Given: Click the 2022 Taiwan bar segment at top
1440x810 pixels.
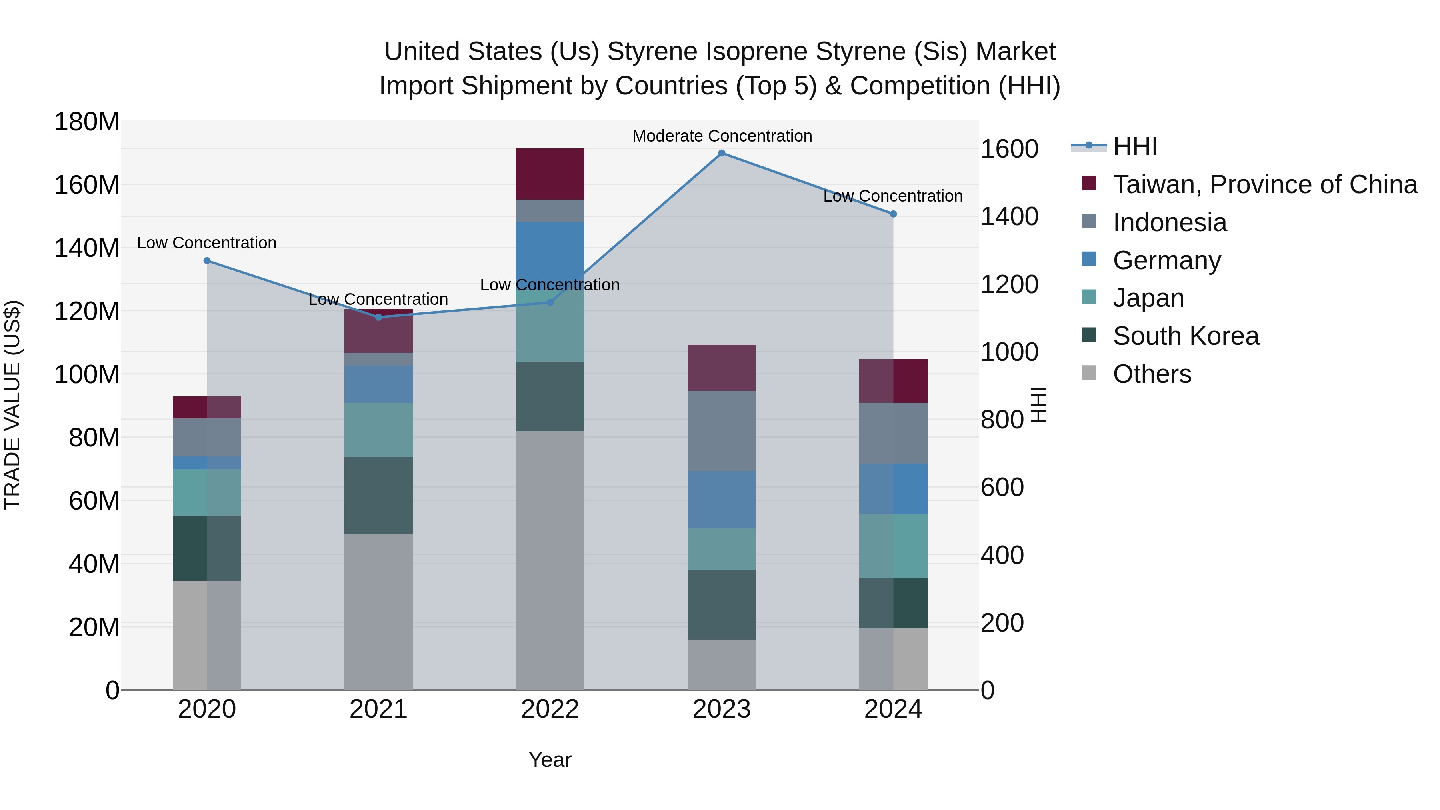Looking at the screenshot, I should point(550,174).
